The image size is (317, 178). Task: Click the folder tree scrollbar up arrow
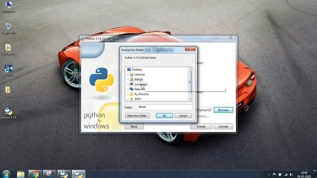(190, 69)
